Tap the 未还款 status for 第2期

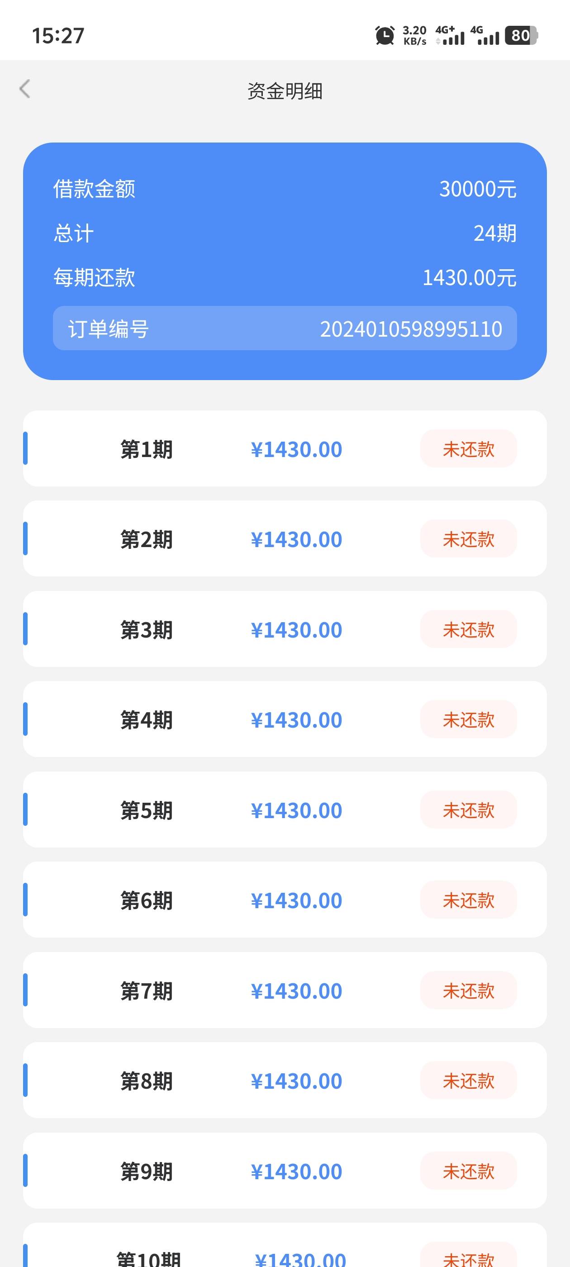pyautogui.click(x=468, y=539)
